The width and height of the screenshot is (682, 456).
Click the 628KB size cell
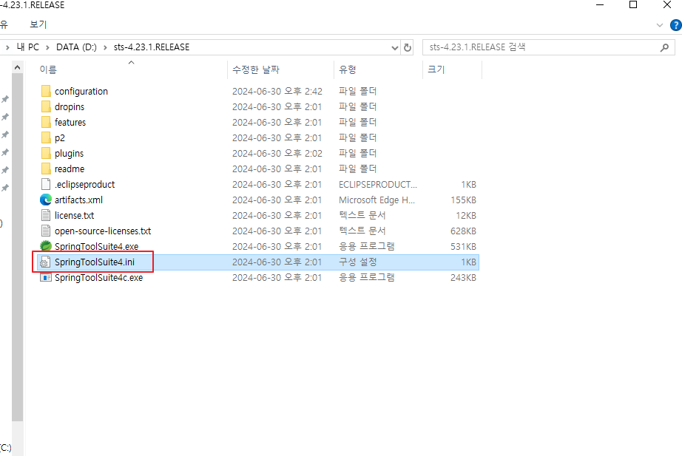[463, 231]
